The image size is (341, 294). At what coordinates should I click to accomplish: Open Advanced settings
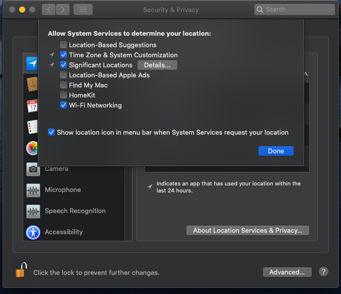(287, 272)
